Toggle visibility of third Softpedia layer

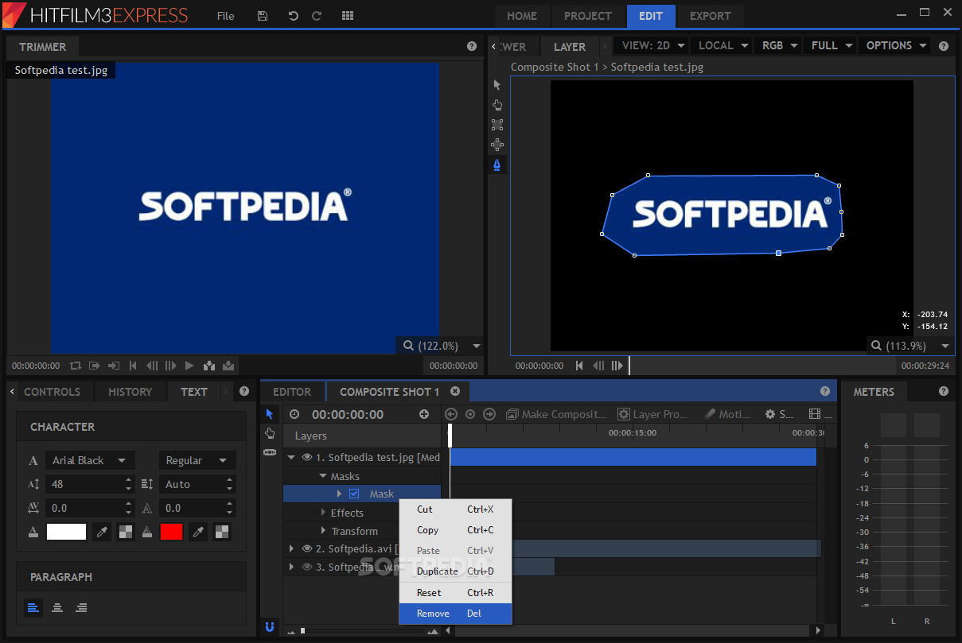(x=307, y=567)
